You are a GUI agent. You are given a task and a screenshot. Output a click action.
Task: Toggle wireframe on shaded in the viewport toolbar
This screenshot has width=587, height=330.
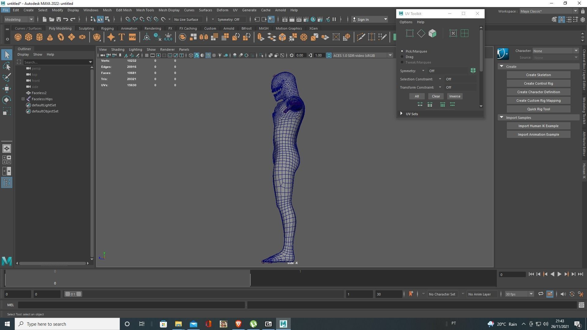pos(208,55)
